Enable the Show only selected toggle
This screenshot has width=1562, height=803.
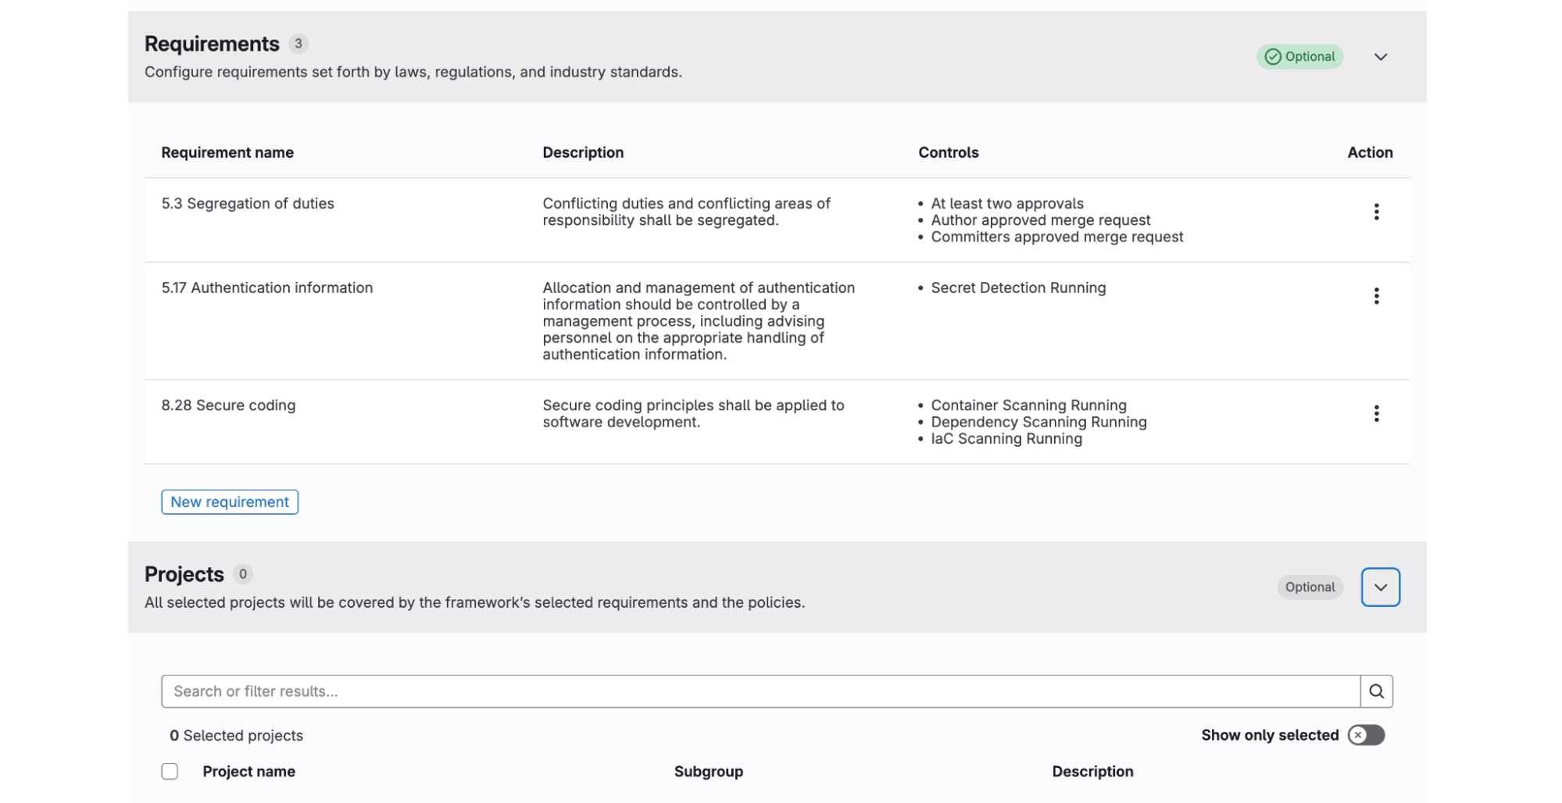1366,735
